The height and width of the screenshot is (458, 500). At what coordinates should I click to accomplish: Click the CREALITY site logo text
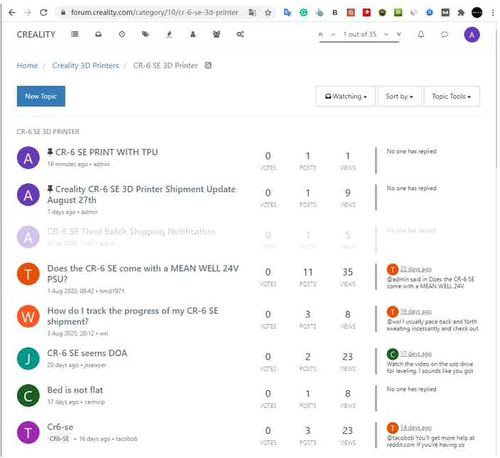[x=36, y=35]
